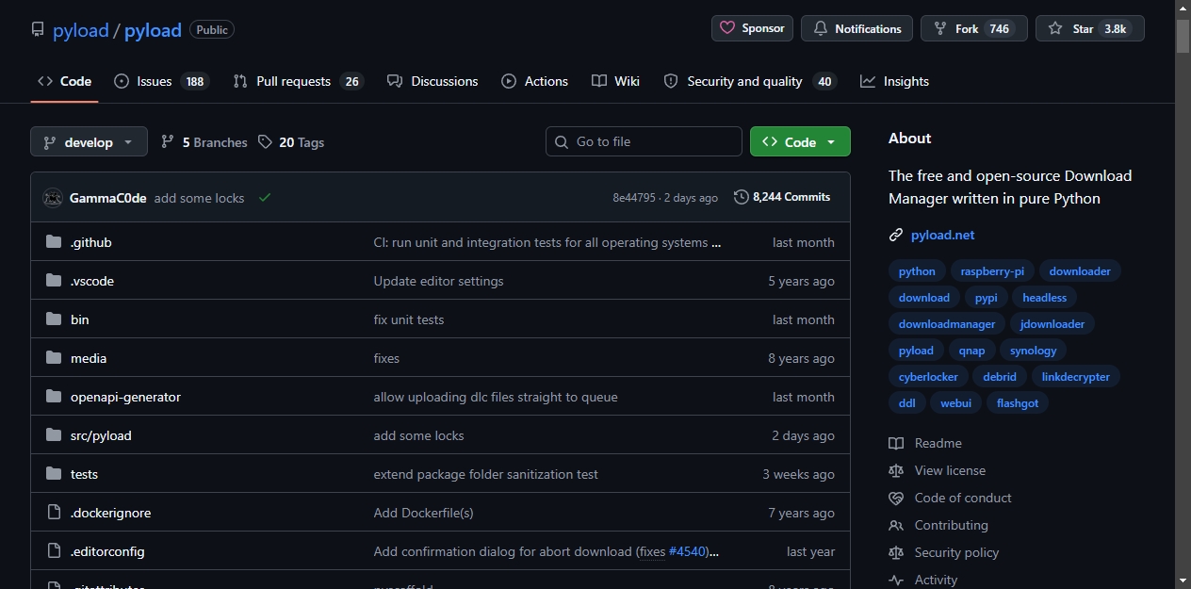Select the synology topic tag
The width and height of the screenshot is (1191, 589).
(1034, 351)
